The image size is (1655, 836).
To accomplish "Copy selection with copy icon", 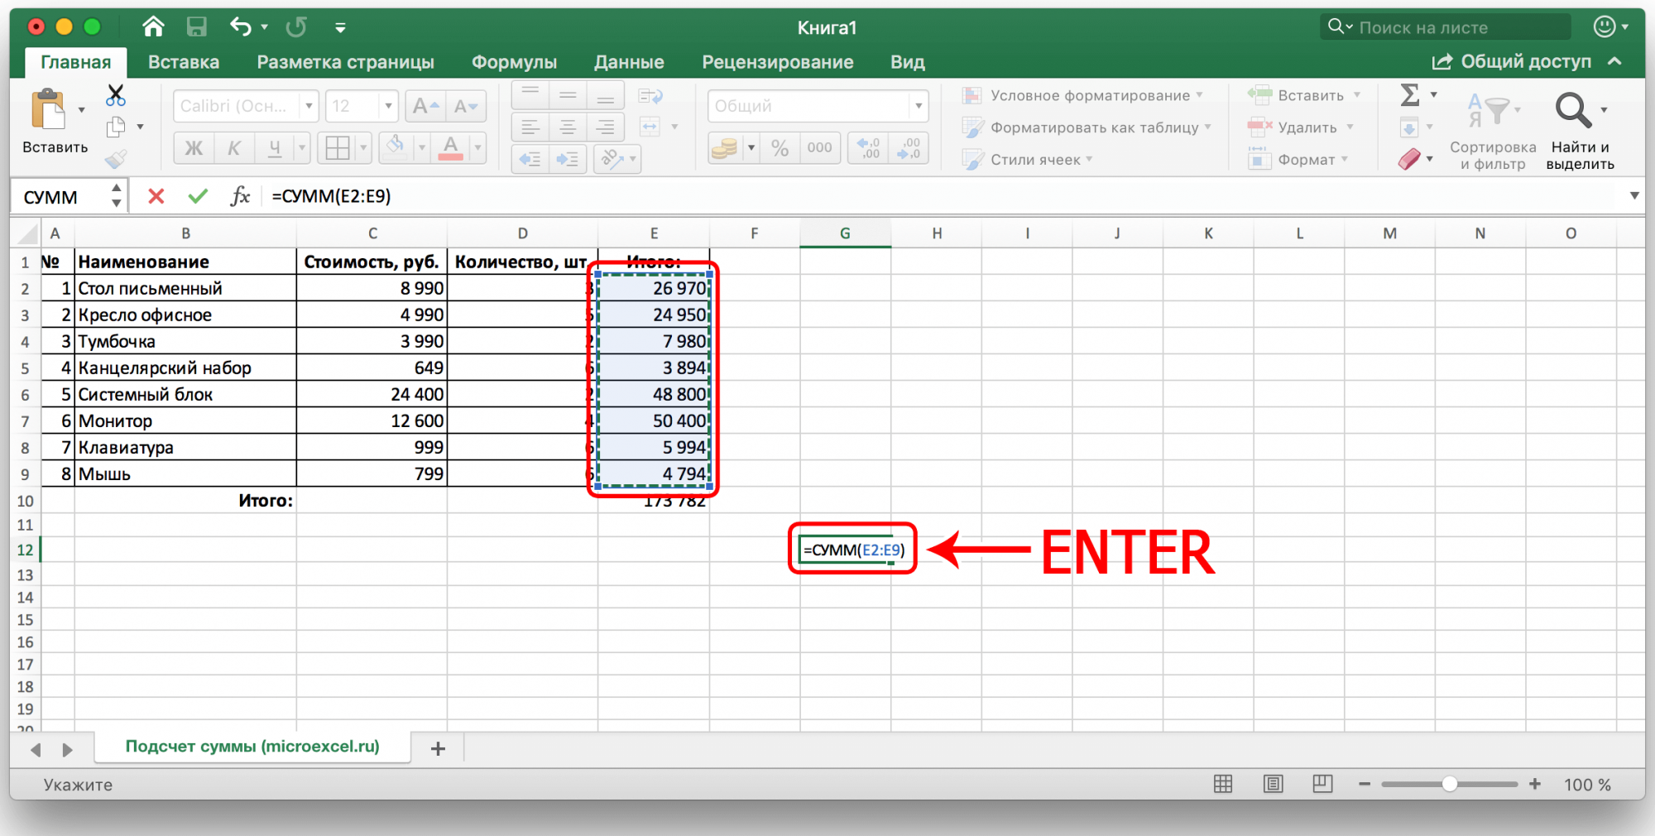I will pyautogui.click(x=116, y=127).
